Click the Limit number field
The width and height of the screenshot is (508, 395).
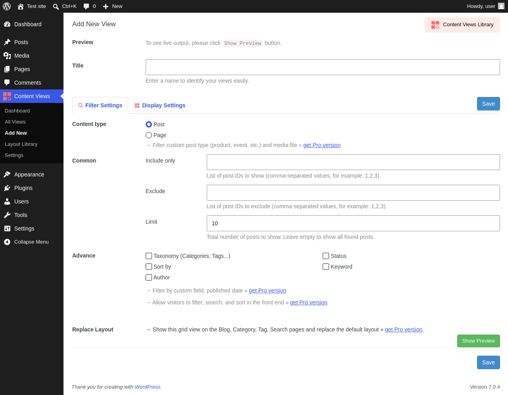[353, 223]
